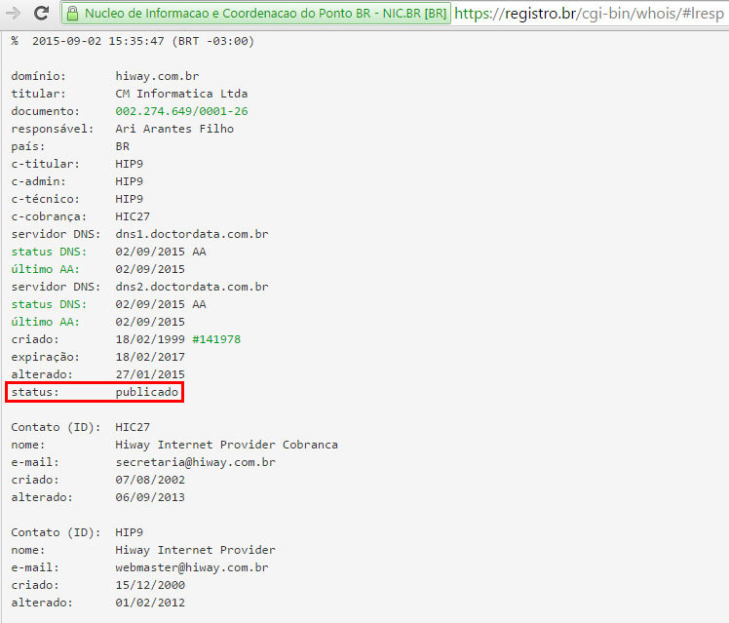
Task: Click the 'documento:' field label
Action: coord(46,111)
